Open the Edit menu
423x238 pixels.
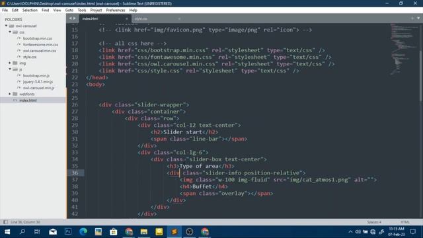click(x=15, y=11)
